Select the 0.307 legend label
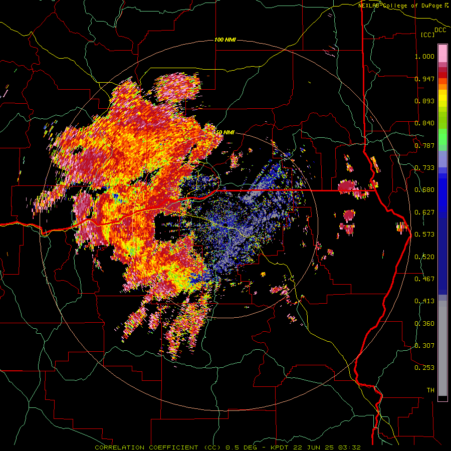 click(x=424, y=346)
